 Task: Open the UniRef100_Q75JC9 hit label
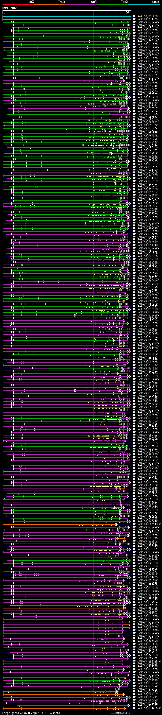[x=145, y=33]
